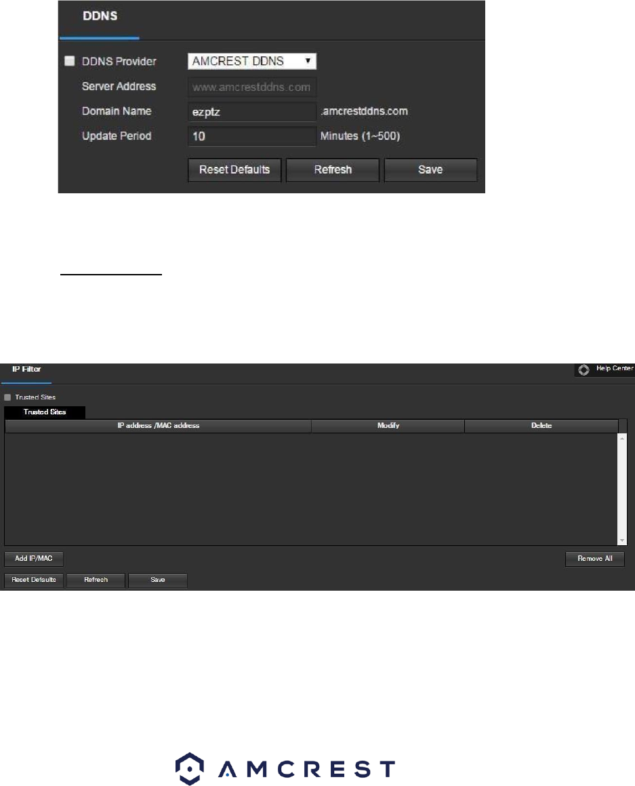Click the .amcrestddns.com suffix text

tap(364, 111)
